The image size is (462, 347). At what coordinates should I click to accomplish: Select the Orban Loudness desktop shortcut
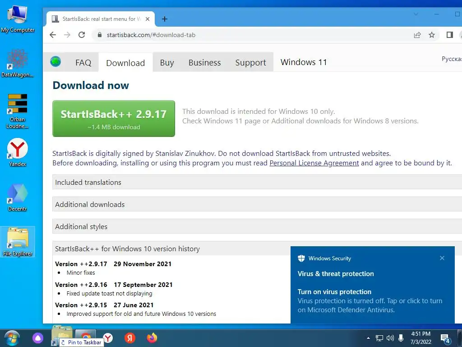[18, 111]
